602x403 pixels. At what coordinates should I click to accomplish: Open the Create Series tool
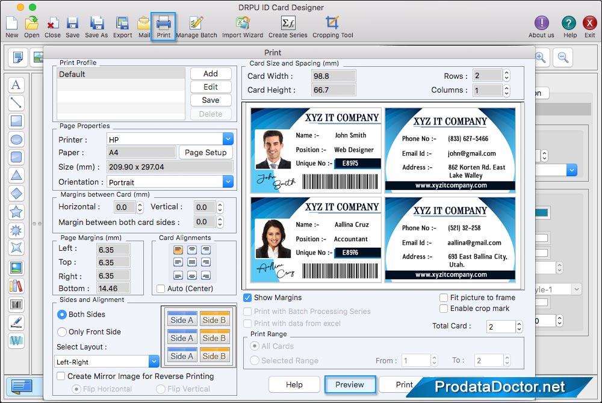tap(288, 27)
